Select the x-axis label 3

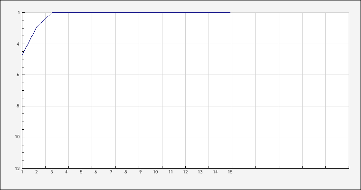point(52,172)
